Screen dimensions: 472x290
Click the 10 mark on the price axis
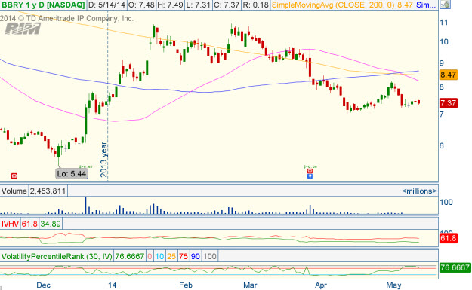pos(444,42)
